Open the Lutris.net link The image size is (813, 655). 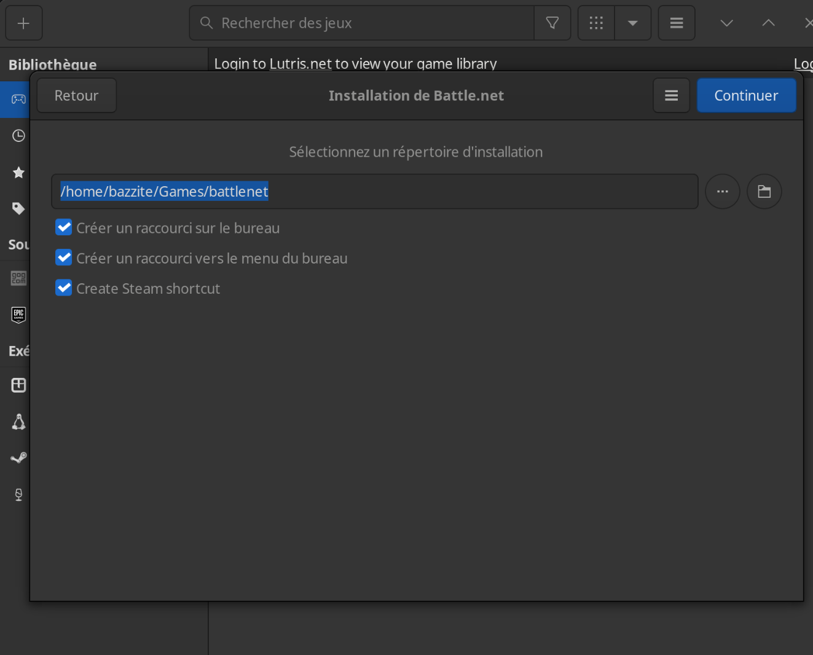[x=300, y=64]
